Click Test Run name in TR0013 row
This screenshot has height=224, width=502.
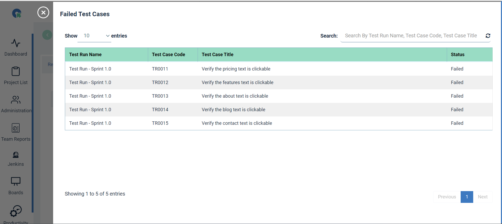[x=90, y=96]
